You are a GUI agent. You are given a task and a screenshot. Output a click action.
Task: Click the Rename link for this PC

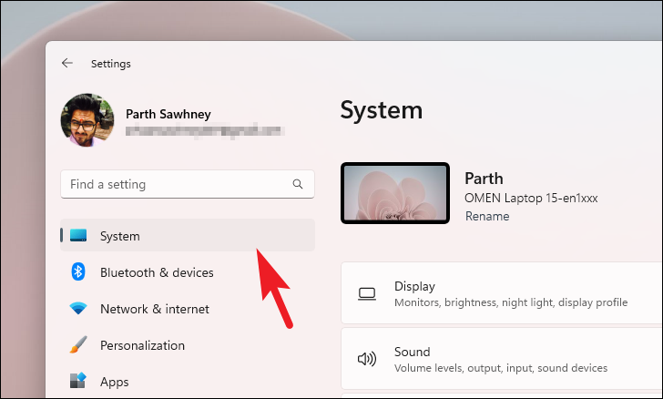coord(487,216)
